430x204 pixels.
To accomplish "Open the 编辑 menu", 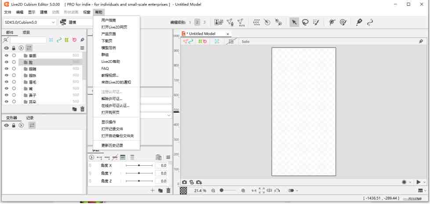I will tap(20, 12).
